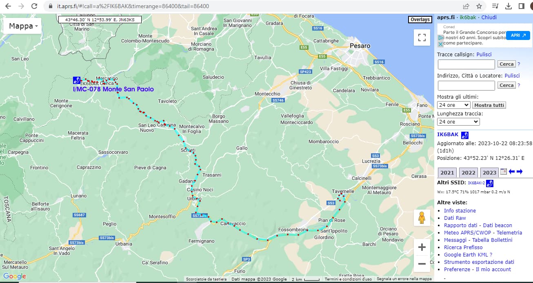Open 'Strumento esportazione dati' link
Image resolution: width=533 pixels, height=283 pixels.
(x=479, y=262)
